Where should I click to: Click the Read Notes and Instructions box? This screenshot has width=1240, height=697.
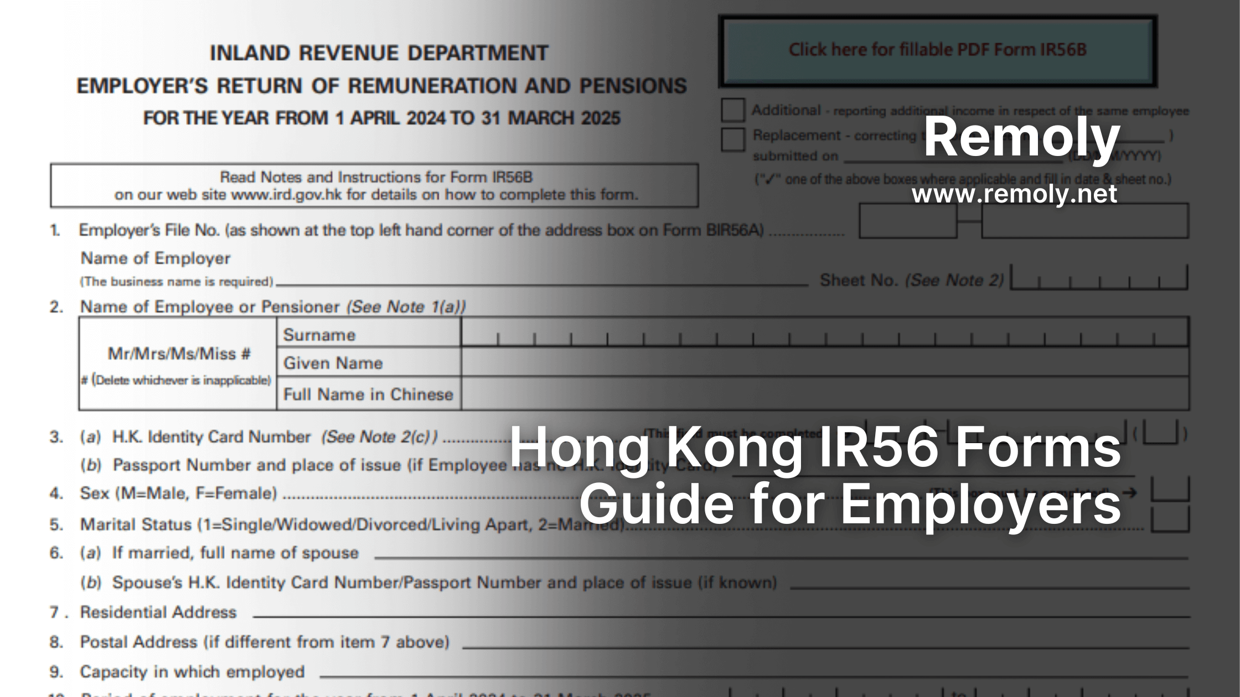click(375, 186)
